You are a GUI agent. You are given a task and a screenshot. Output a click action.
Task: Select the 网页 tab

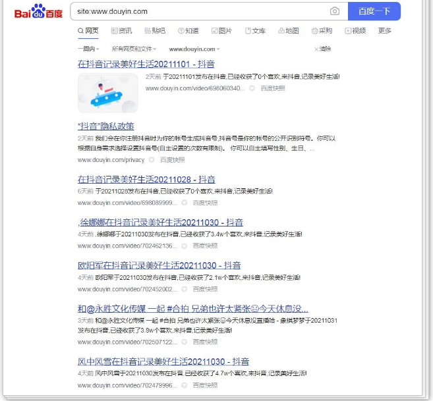88,31
